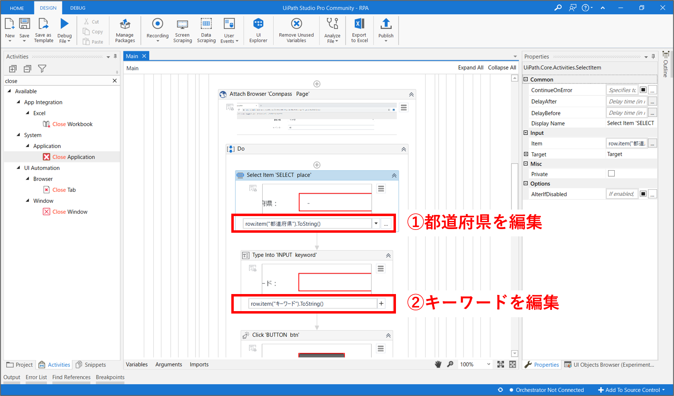Open the Variables panel tab
This screenshot has width=674, height=396.
(137, 365)
